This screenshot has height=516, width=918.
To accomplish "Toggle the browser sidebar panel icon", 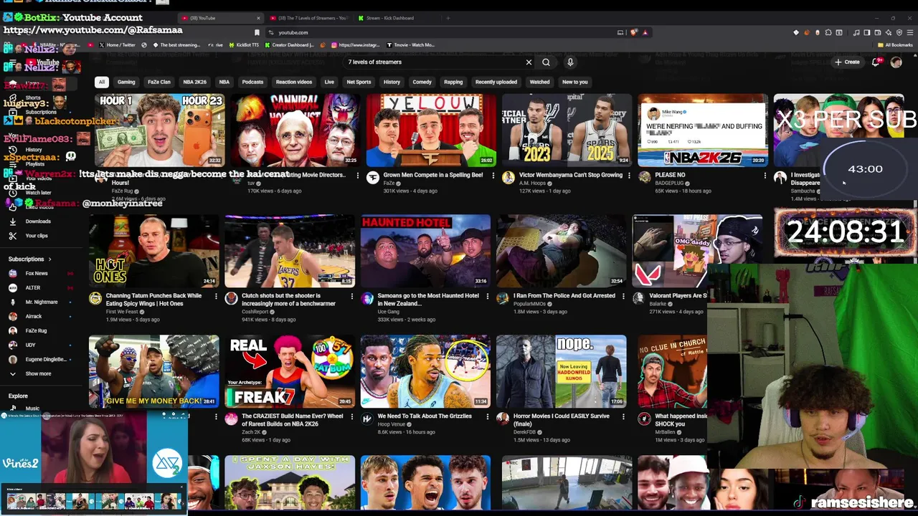I will point(867,32).
